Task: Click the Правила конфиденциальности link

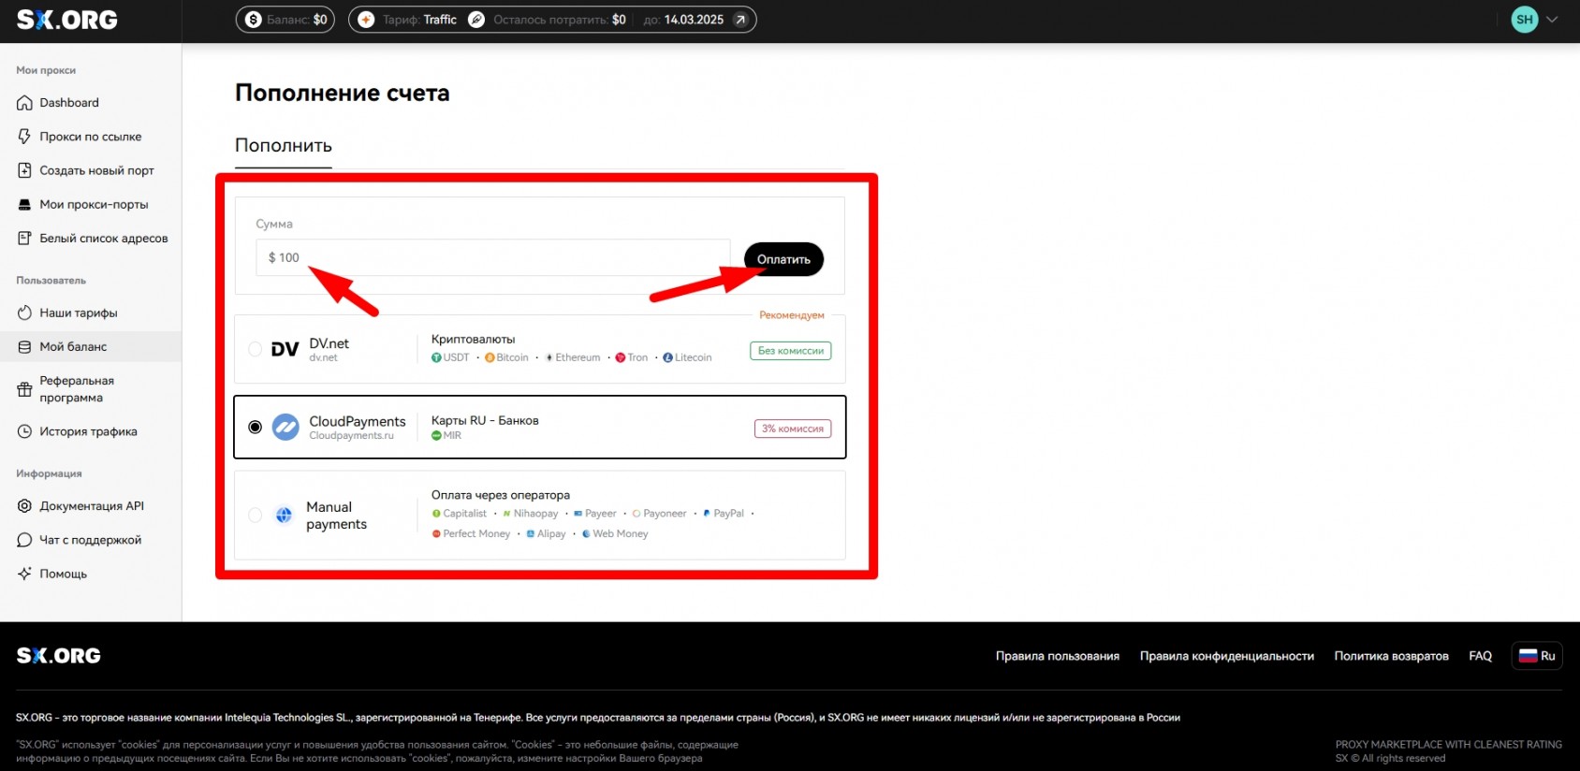Action: (x=1227, y=656)
